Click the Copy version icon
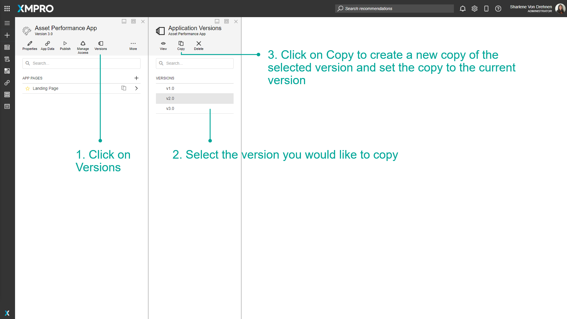Screen dimensions: 567x319 pos(181,45)
